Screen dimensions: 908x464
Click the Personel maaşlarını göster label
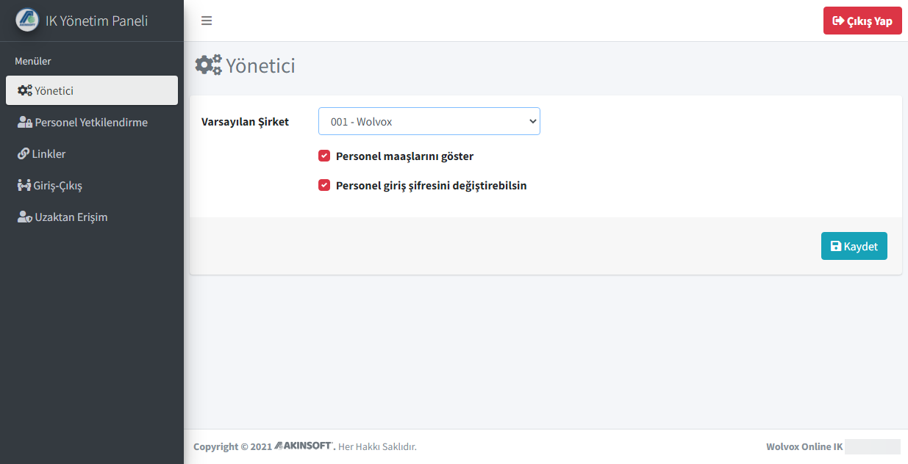click(405, 156)
